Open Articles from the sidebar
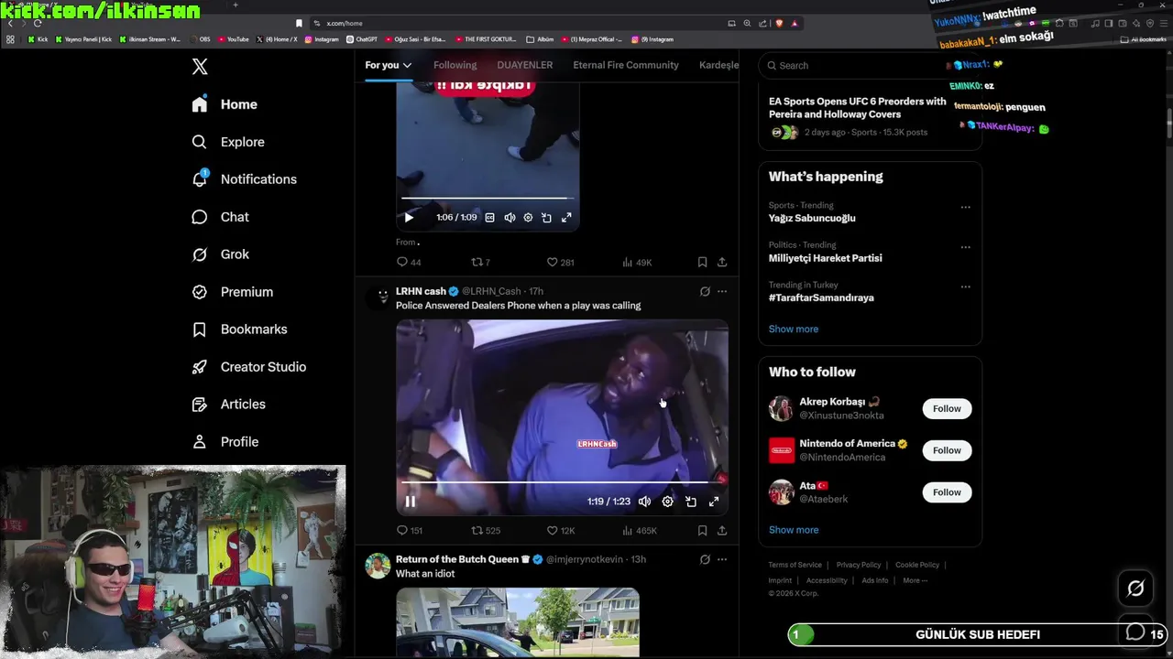Screen dimensions: 1173x659 228,405
